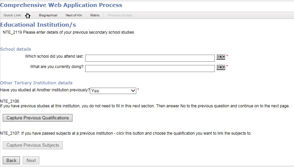Focus the 'What are you currently doing' field

click(150, 68)
